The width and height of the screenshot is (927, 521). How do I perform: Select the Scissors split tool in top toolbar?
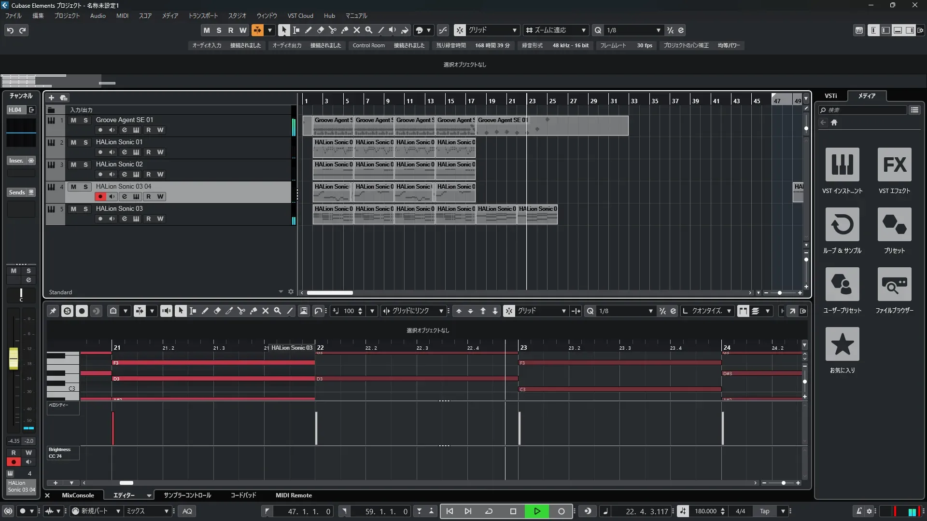pyautogui.click(x=332, y=30)
